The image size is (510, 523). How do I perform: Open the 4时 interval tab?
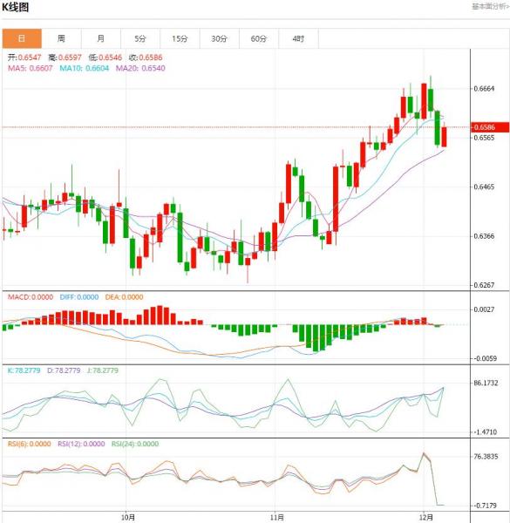pos(298,38)
